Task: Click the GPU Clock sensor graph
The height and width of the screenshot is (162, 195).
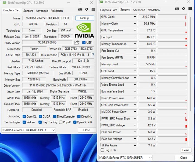Action: click(x=172, y=17)
